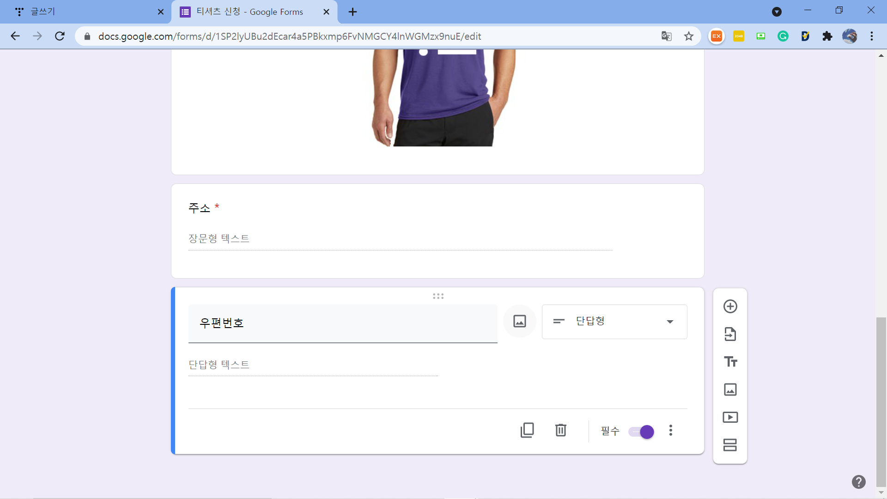Image resolution: width=887 pixels, height=499 pixels.
Task: Open the Chrome profile avatar
Action: tap(849, 36)
